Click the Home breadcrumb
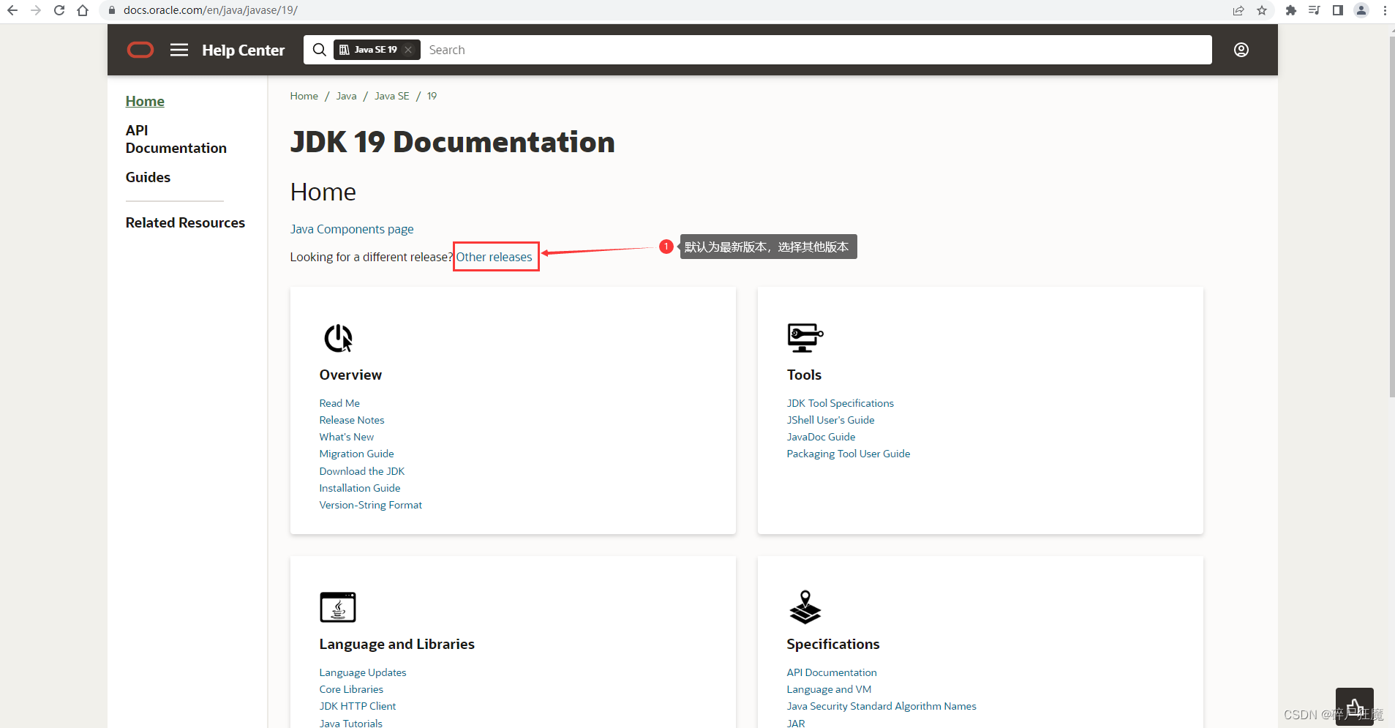This screenshot has height=728, width=1395. [304, 96]
